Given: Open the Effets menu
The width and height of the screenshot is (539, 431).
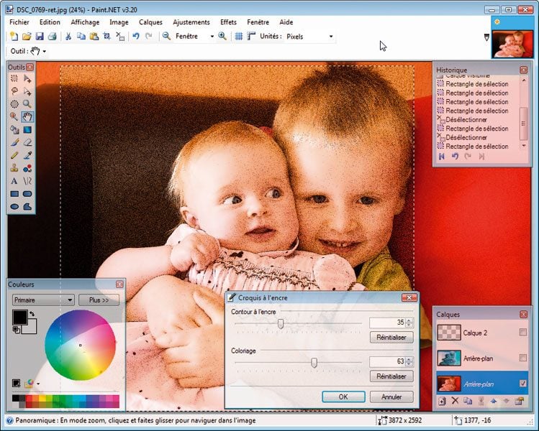Looking at the screenshot, I should (x=227, y=22).
